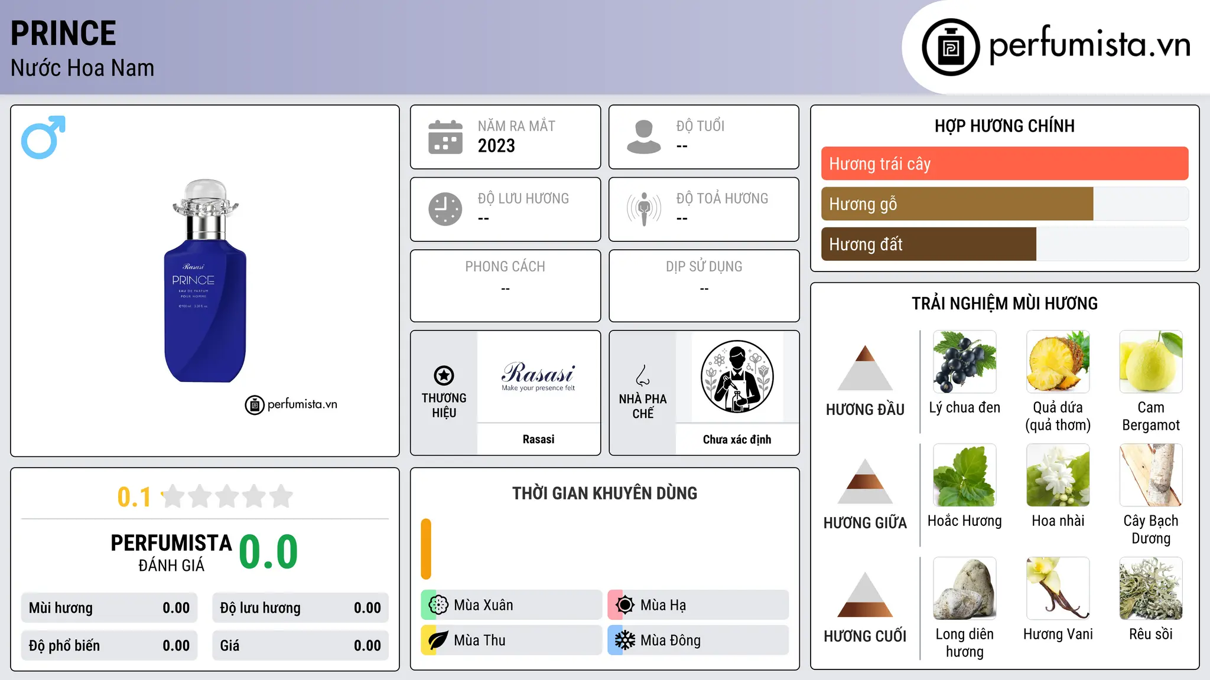Click the rating stars row
Image resolution: width=1210 pixels, height=680 pixels.
227,496
